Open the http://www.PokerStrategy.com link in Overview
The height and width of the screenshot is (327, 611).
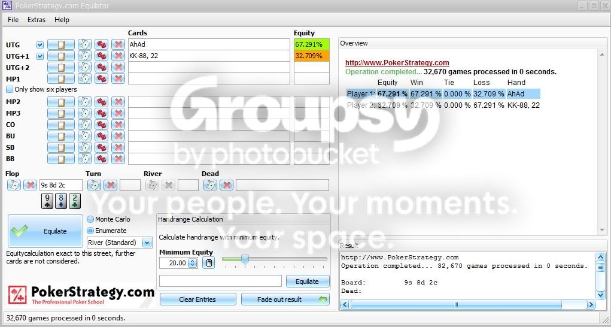click(397, 63)
